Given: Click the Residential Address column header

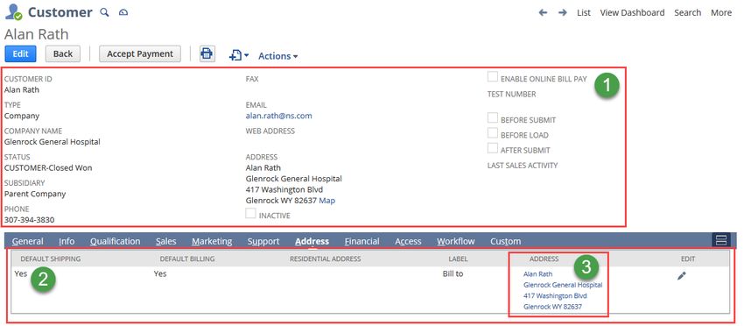Looking at the screenshot, I should [x=325, y=259].
